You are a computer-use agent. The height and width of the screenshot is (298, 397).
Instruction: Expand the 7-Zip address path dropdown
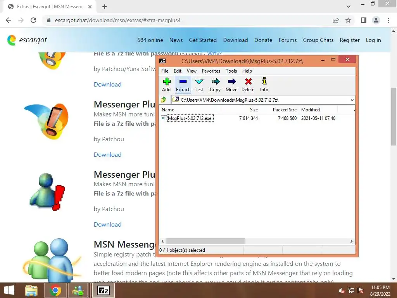352,100
